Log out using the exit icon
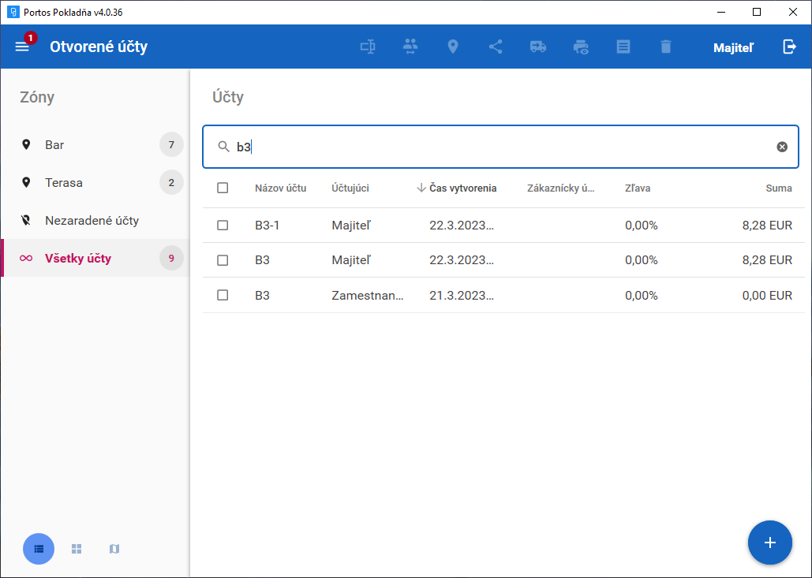This screenshot has width=812, height=578. [x=789, y=47]
